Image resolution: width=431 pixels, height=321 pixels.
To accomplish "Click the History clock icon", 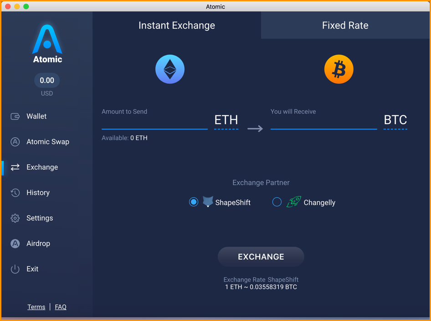I will tap(15, 193).
